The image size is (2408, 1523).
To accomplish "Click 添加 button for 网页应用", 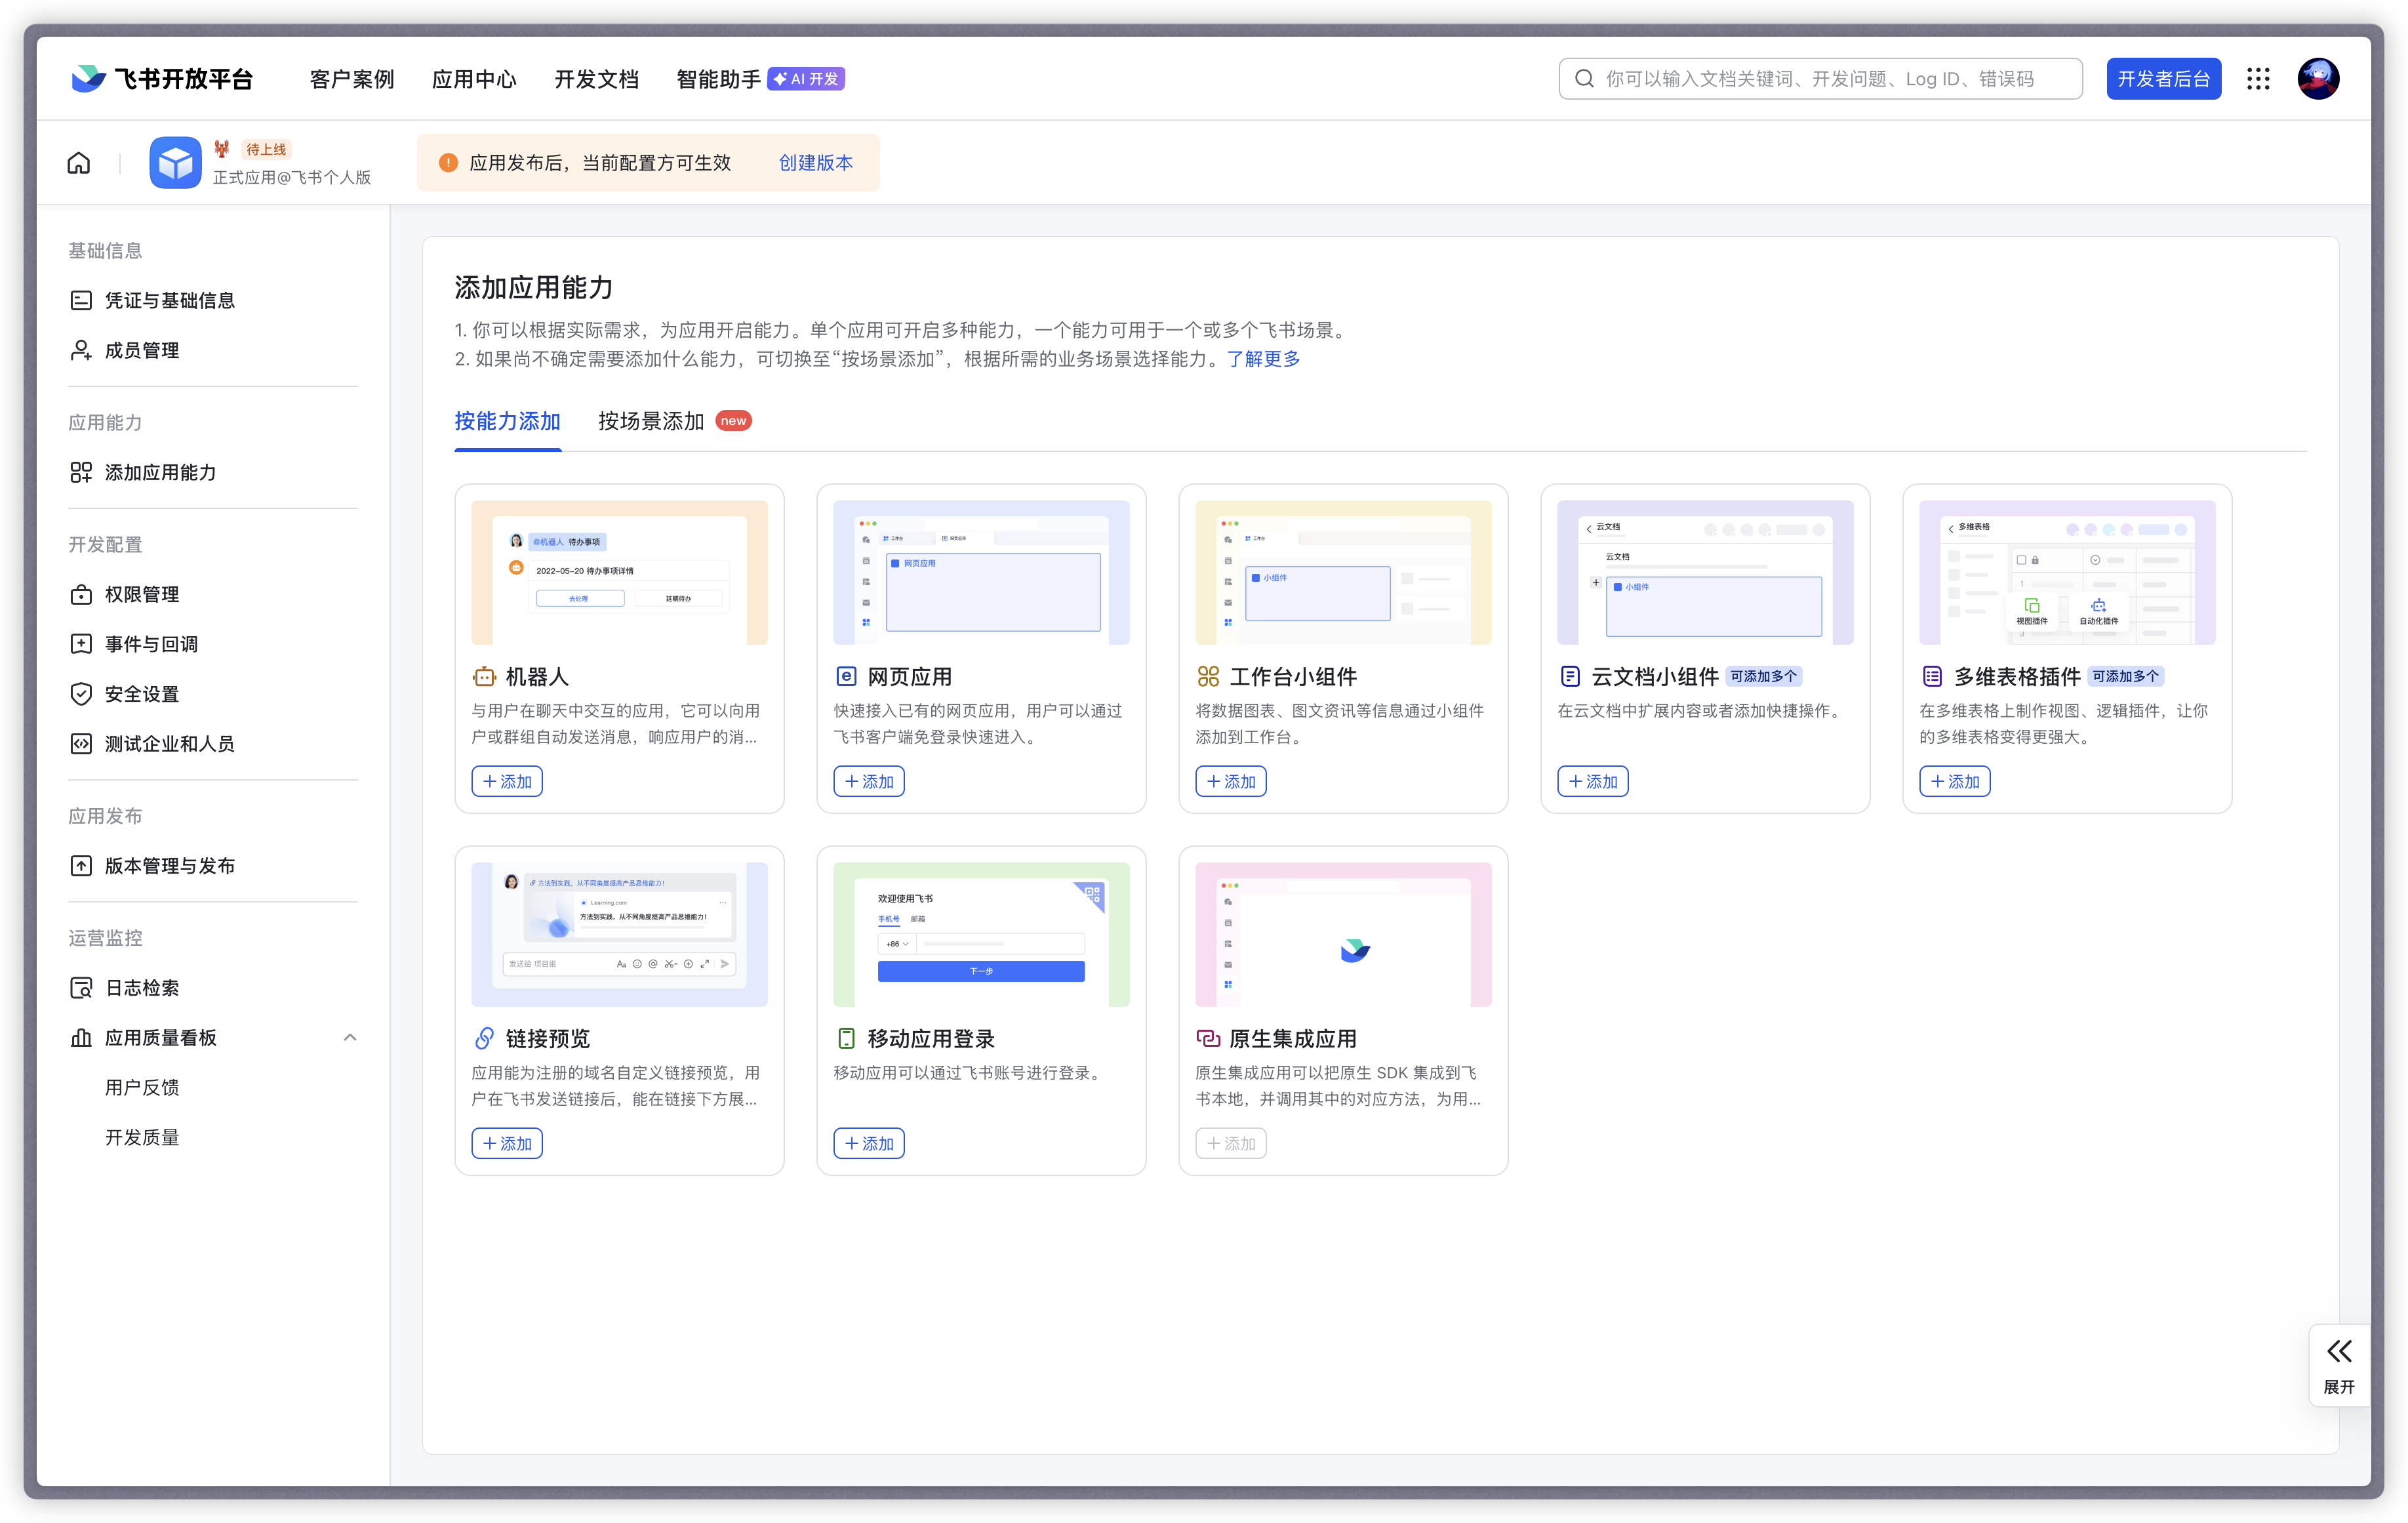I will [868, 781].
